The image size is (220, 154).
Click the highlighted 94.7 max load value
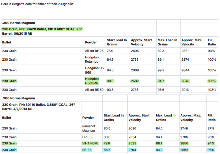coord(161,81)
